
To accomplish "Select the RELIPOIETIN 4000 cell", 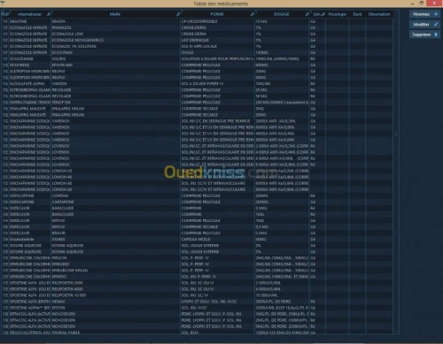I will 115,289.
